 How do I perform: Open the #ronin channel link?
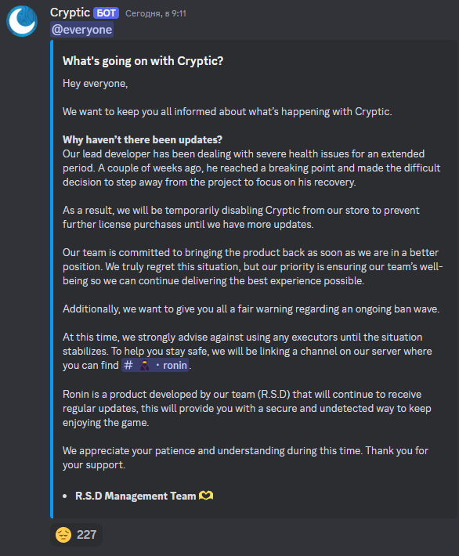pyautogui.click(x=155, y=365)
